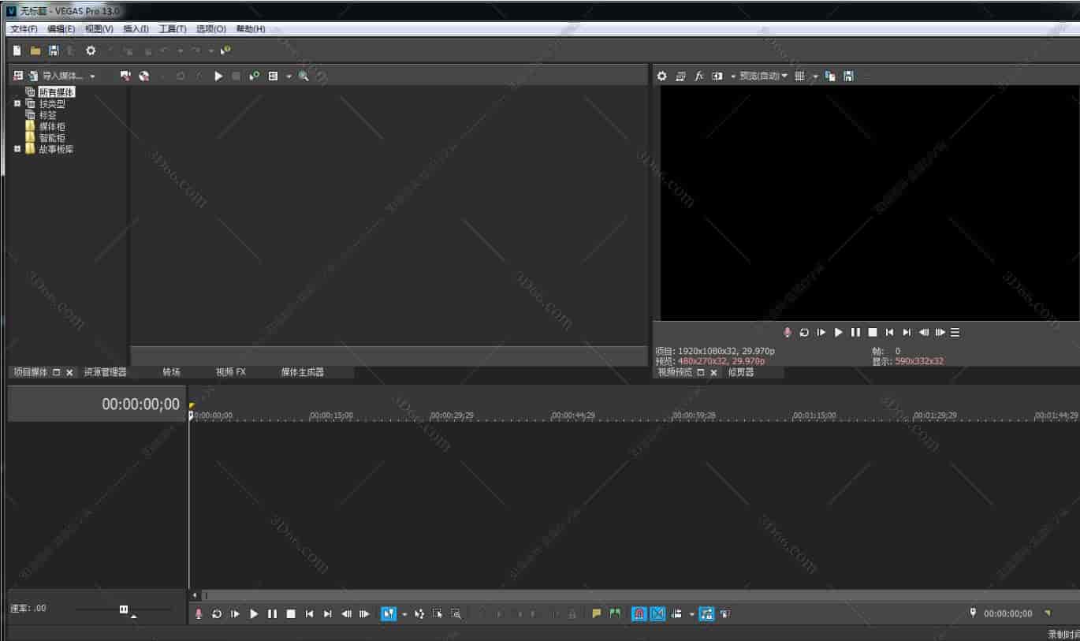Viewport: 1080px width, 641px height.
Task: Toggle the highlighted auto crossfade button
Action: point(657,613)
